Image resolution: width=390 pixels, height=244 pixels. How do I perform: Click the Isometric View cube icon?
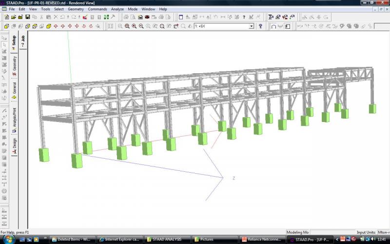tap(48, 26)
